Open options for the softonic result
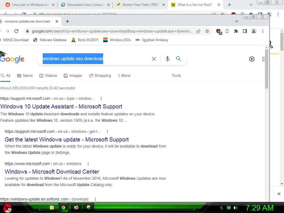Viewport: 284px width, 213px height. click(x=95, y=199)
